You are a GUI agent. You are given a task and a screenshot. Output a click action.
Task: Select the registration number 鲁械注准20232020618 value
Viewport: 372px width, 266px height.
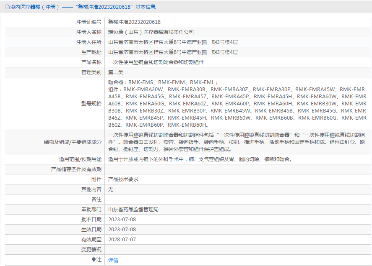pyautogui.click(x=134, y=22)
